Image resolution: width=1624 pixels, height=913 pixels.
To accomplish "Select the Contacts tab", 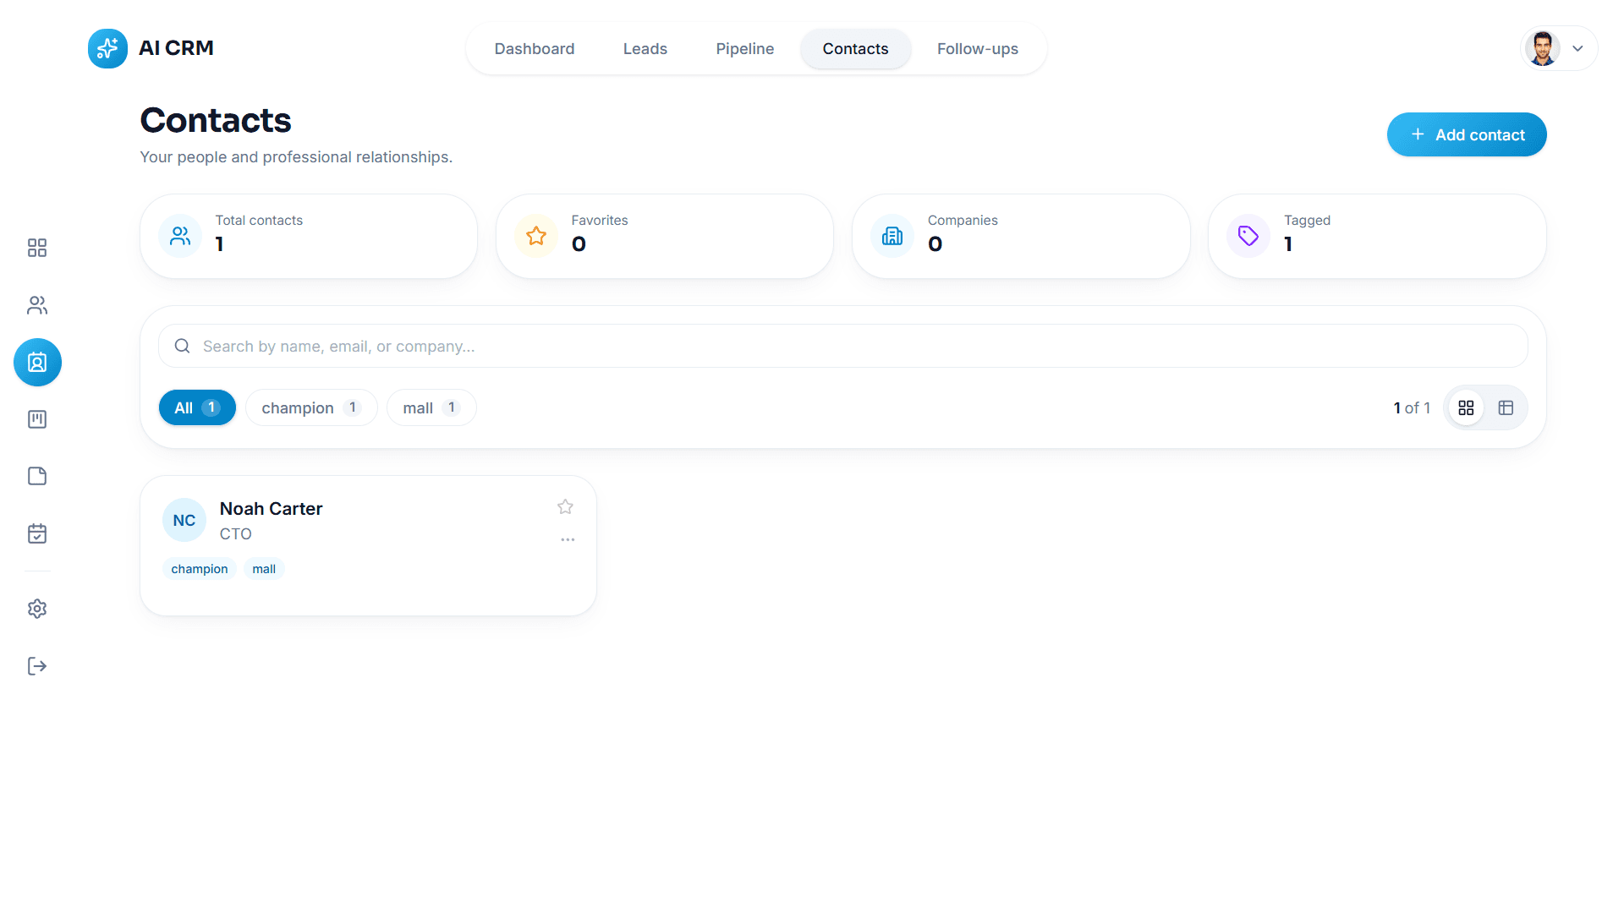I will 855,48.
